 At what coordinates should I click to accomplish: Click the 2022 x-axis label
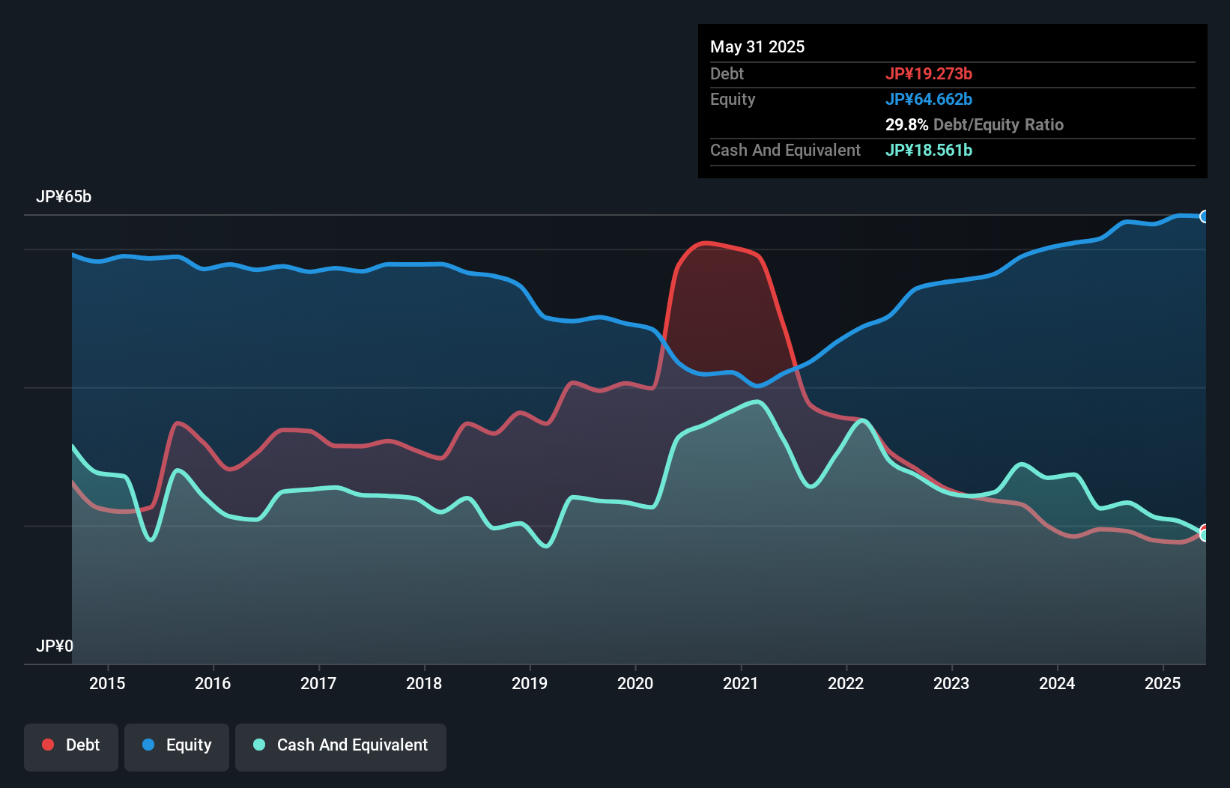[x=846, y=683]
